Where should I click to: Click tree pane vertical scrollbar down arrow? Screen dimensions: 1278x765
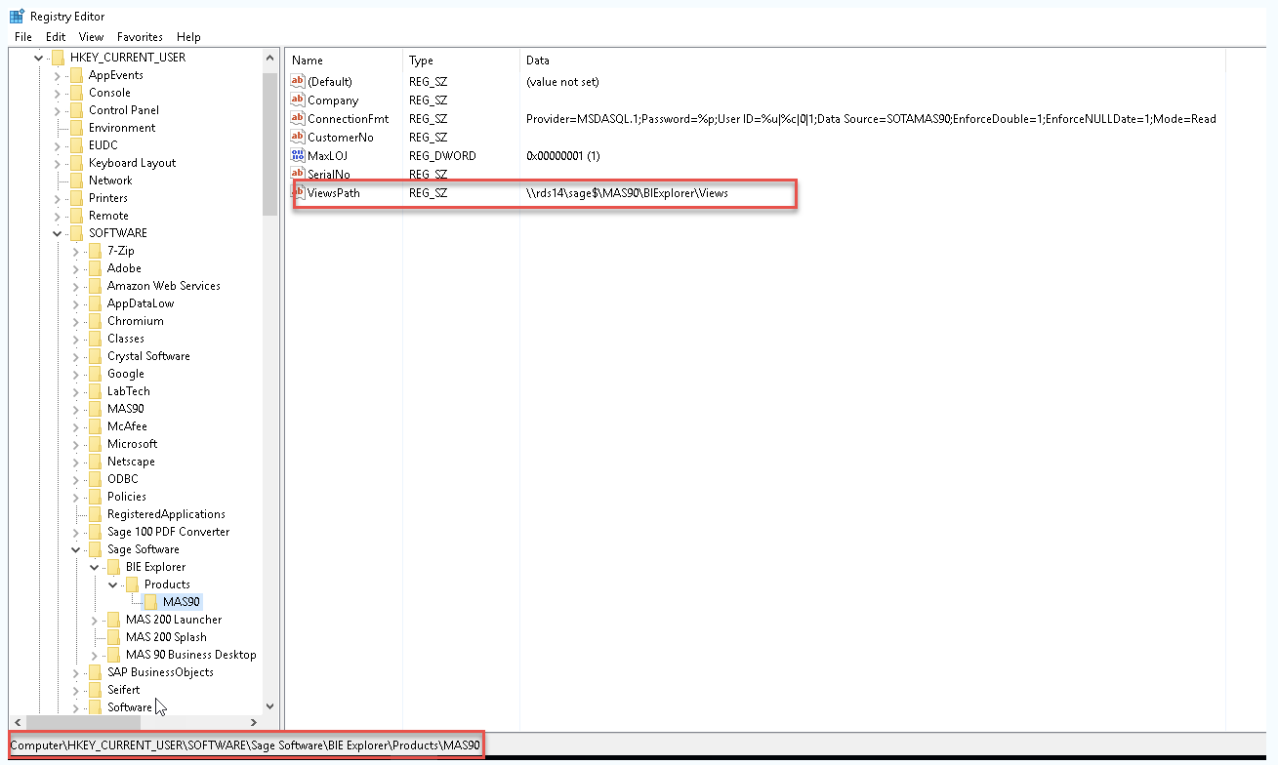(270, 706)
